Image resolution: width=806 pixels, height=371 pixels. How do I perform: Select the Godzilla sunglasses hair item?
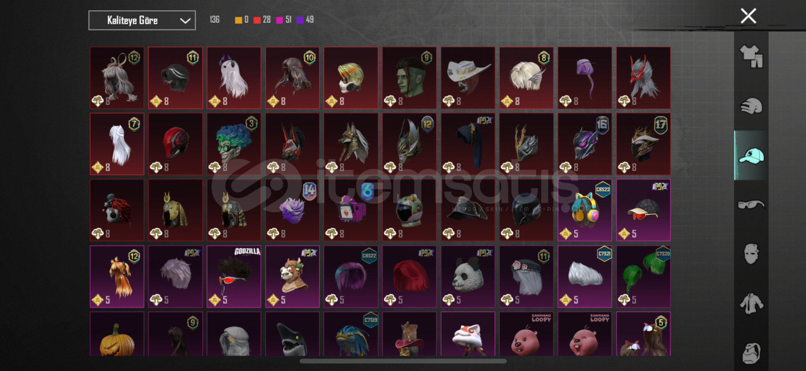click(x=234, y=277)
